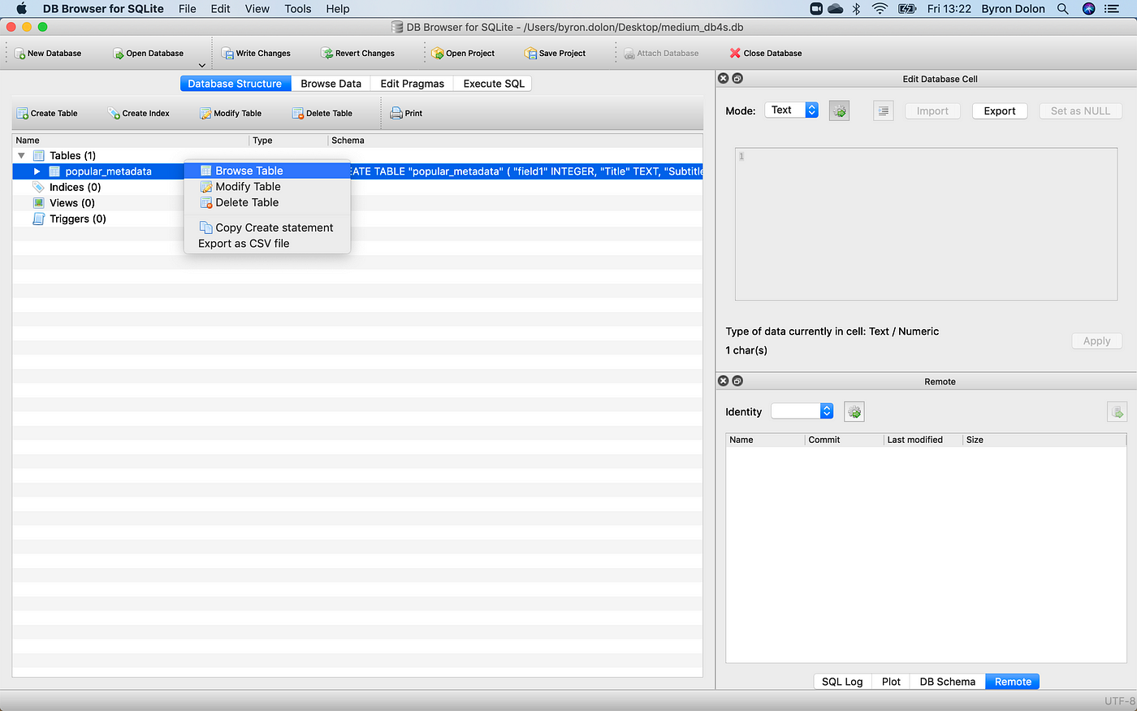Click Delete Table in structure toolbar
Screen dimensions: 1137x711
[x=322, y=114]
